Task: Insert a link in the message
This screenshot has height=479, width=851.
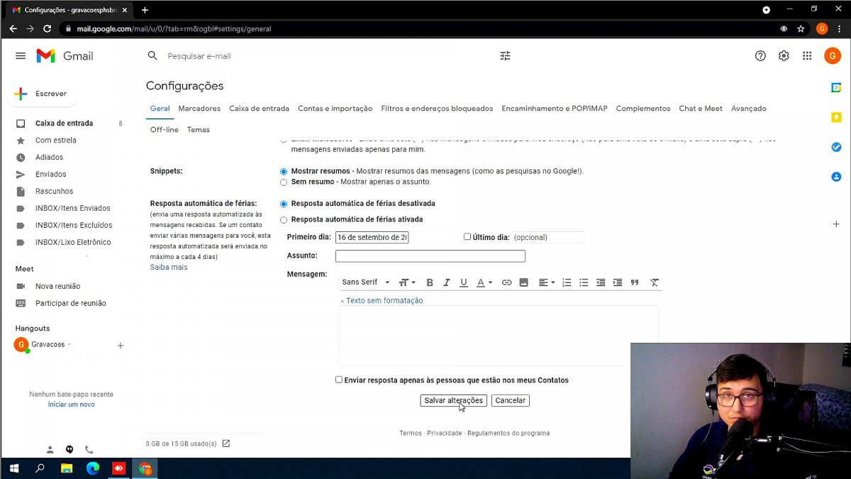Action: [506, 282]
